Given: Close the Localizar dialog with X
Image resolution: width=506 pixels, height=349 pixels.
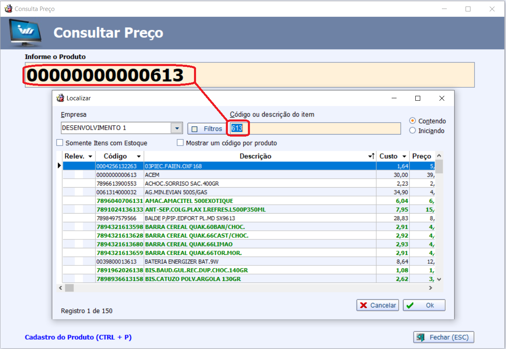Looking at the screenshot, I should [x=441, y=98].
